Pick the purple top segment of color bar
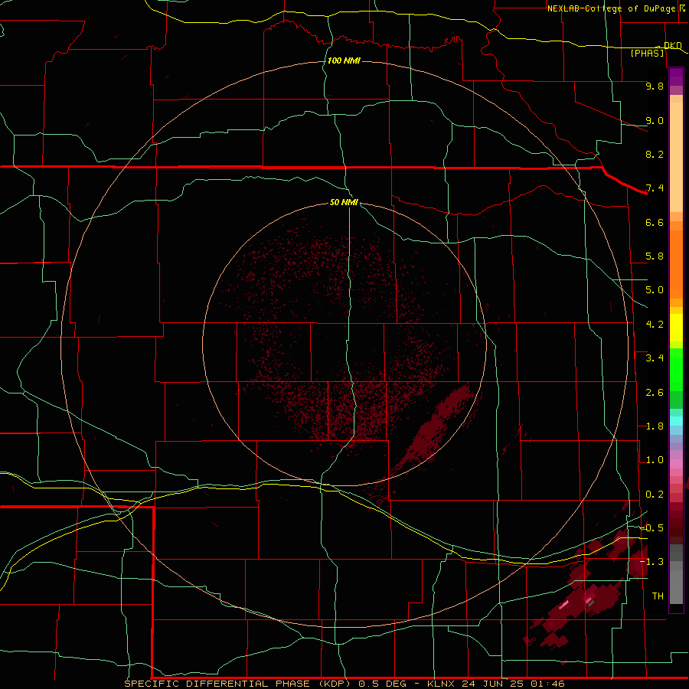689x689 pixels. 676,77
